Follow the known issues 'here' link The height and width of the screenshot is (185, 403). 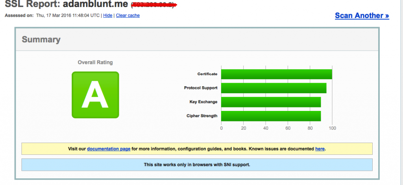point(320,149)
